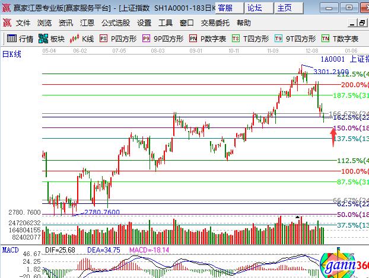Image resolution: width=369 pixels, height=278 pixels.
Task: Select the P四方形 tool
Action: 119,39
